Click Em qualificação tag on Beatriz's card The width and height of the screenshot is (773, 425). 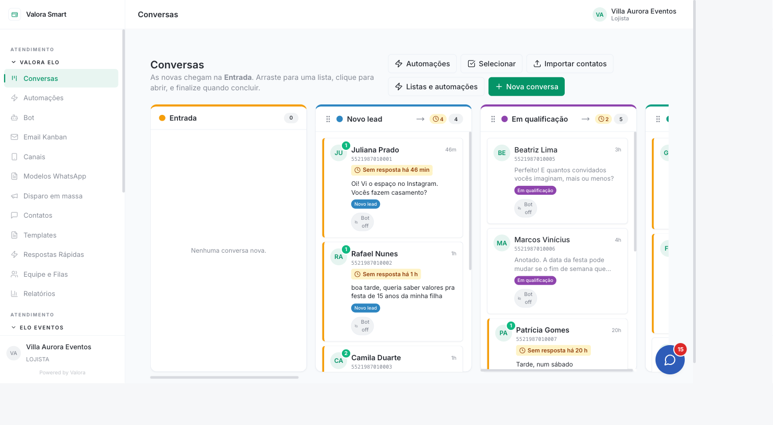click(535, 191)
